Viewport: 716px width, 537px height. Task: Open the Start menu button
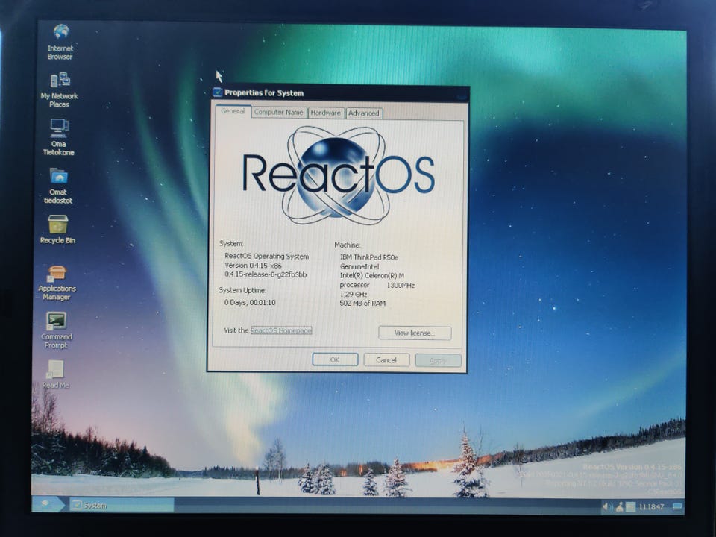(46, 505)
